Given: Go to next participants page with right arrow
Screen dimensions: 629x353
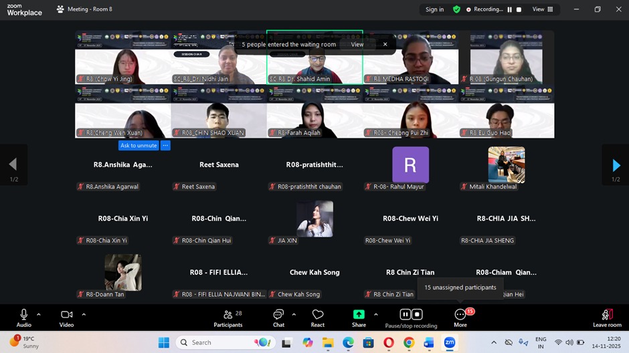Looking at the screenshot, I should [616, 165].
